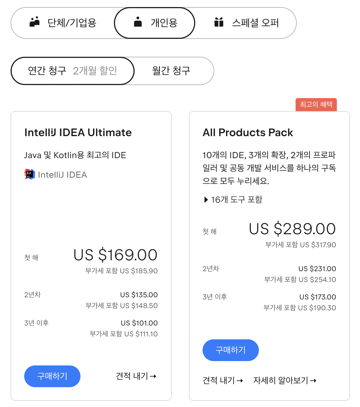
Task: Toggle billing to 월간 청구
Action: pos(171,71)
